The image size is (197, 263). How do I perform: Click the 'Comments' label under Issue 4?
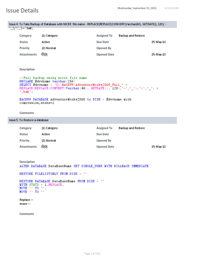click(27, 113)
